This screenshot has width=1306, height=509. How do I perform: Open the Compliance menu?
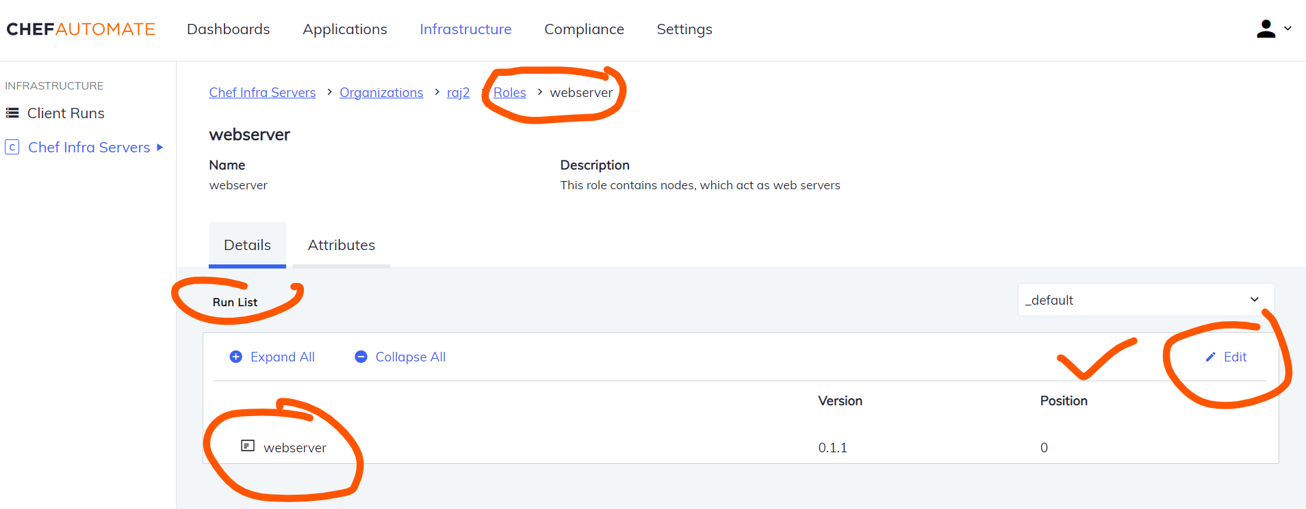point(584,29)
